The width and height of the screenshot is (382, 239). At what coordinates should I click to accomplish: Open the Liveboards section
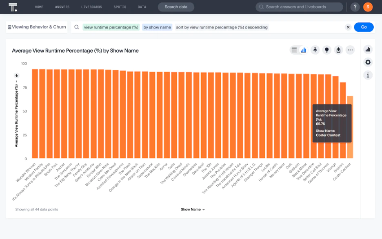click(x=91, y=7)
